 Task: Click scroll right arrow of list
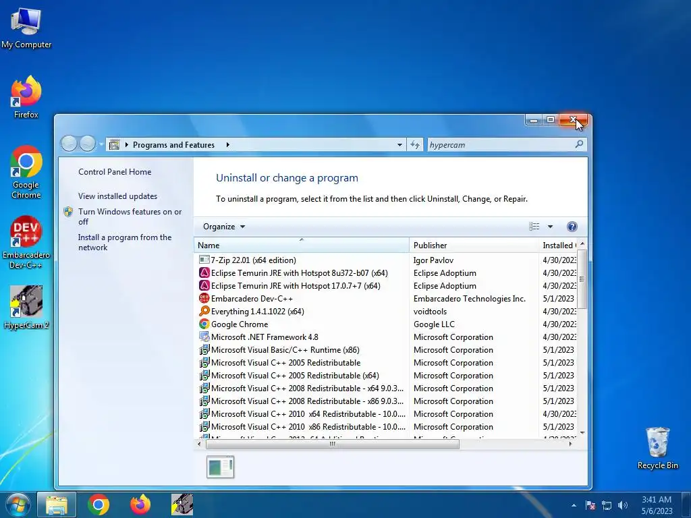(571, 444)
